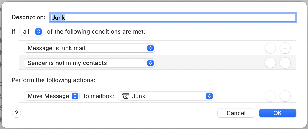Image resolution: width=308 pixels, height=129 pixels.
Task: Expand the Junk destination mailbox popup
Action: pos(166,96)
